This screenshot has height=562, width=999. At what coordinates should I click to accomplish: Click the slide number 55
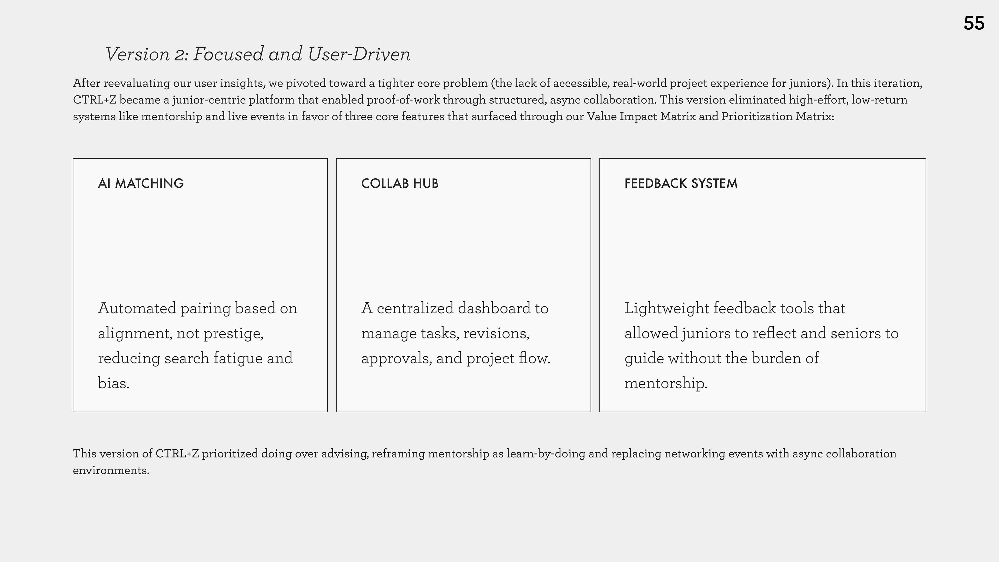974,23
